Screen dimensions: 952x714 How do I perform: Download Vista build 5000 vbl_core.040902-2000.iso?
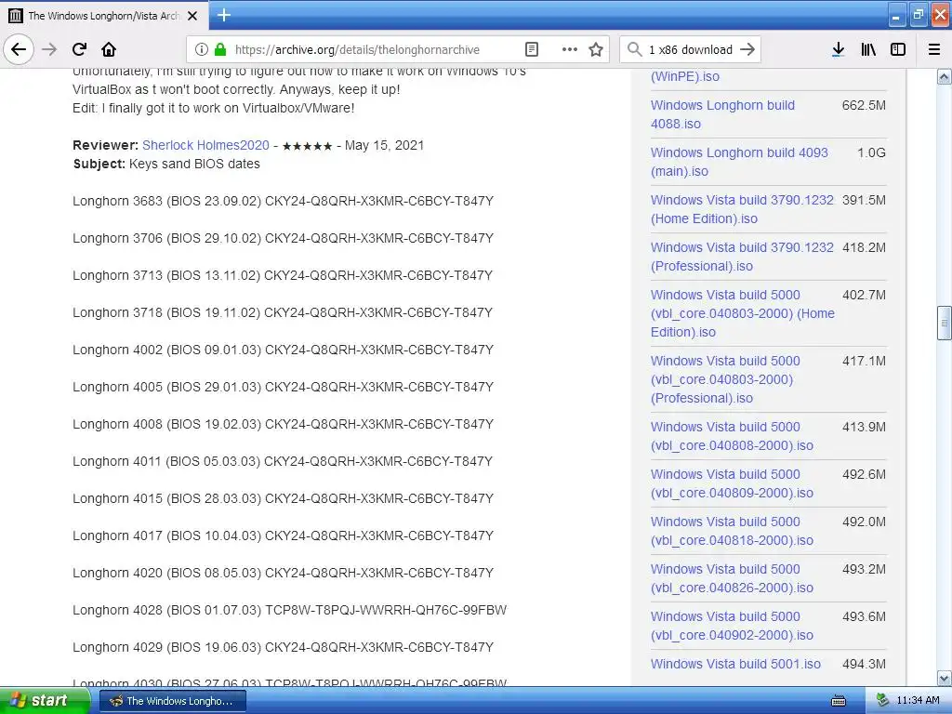click(732, 626)
